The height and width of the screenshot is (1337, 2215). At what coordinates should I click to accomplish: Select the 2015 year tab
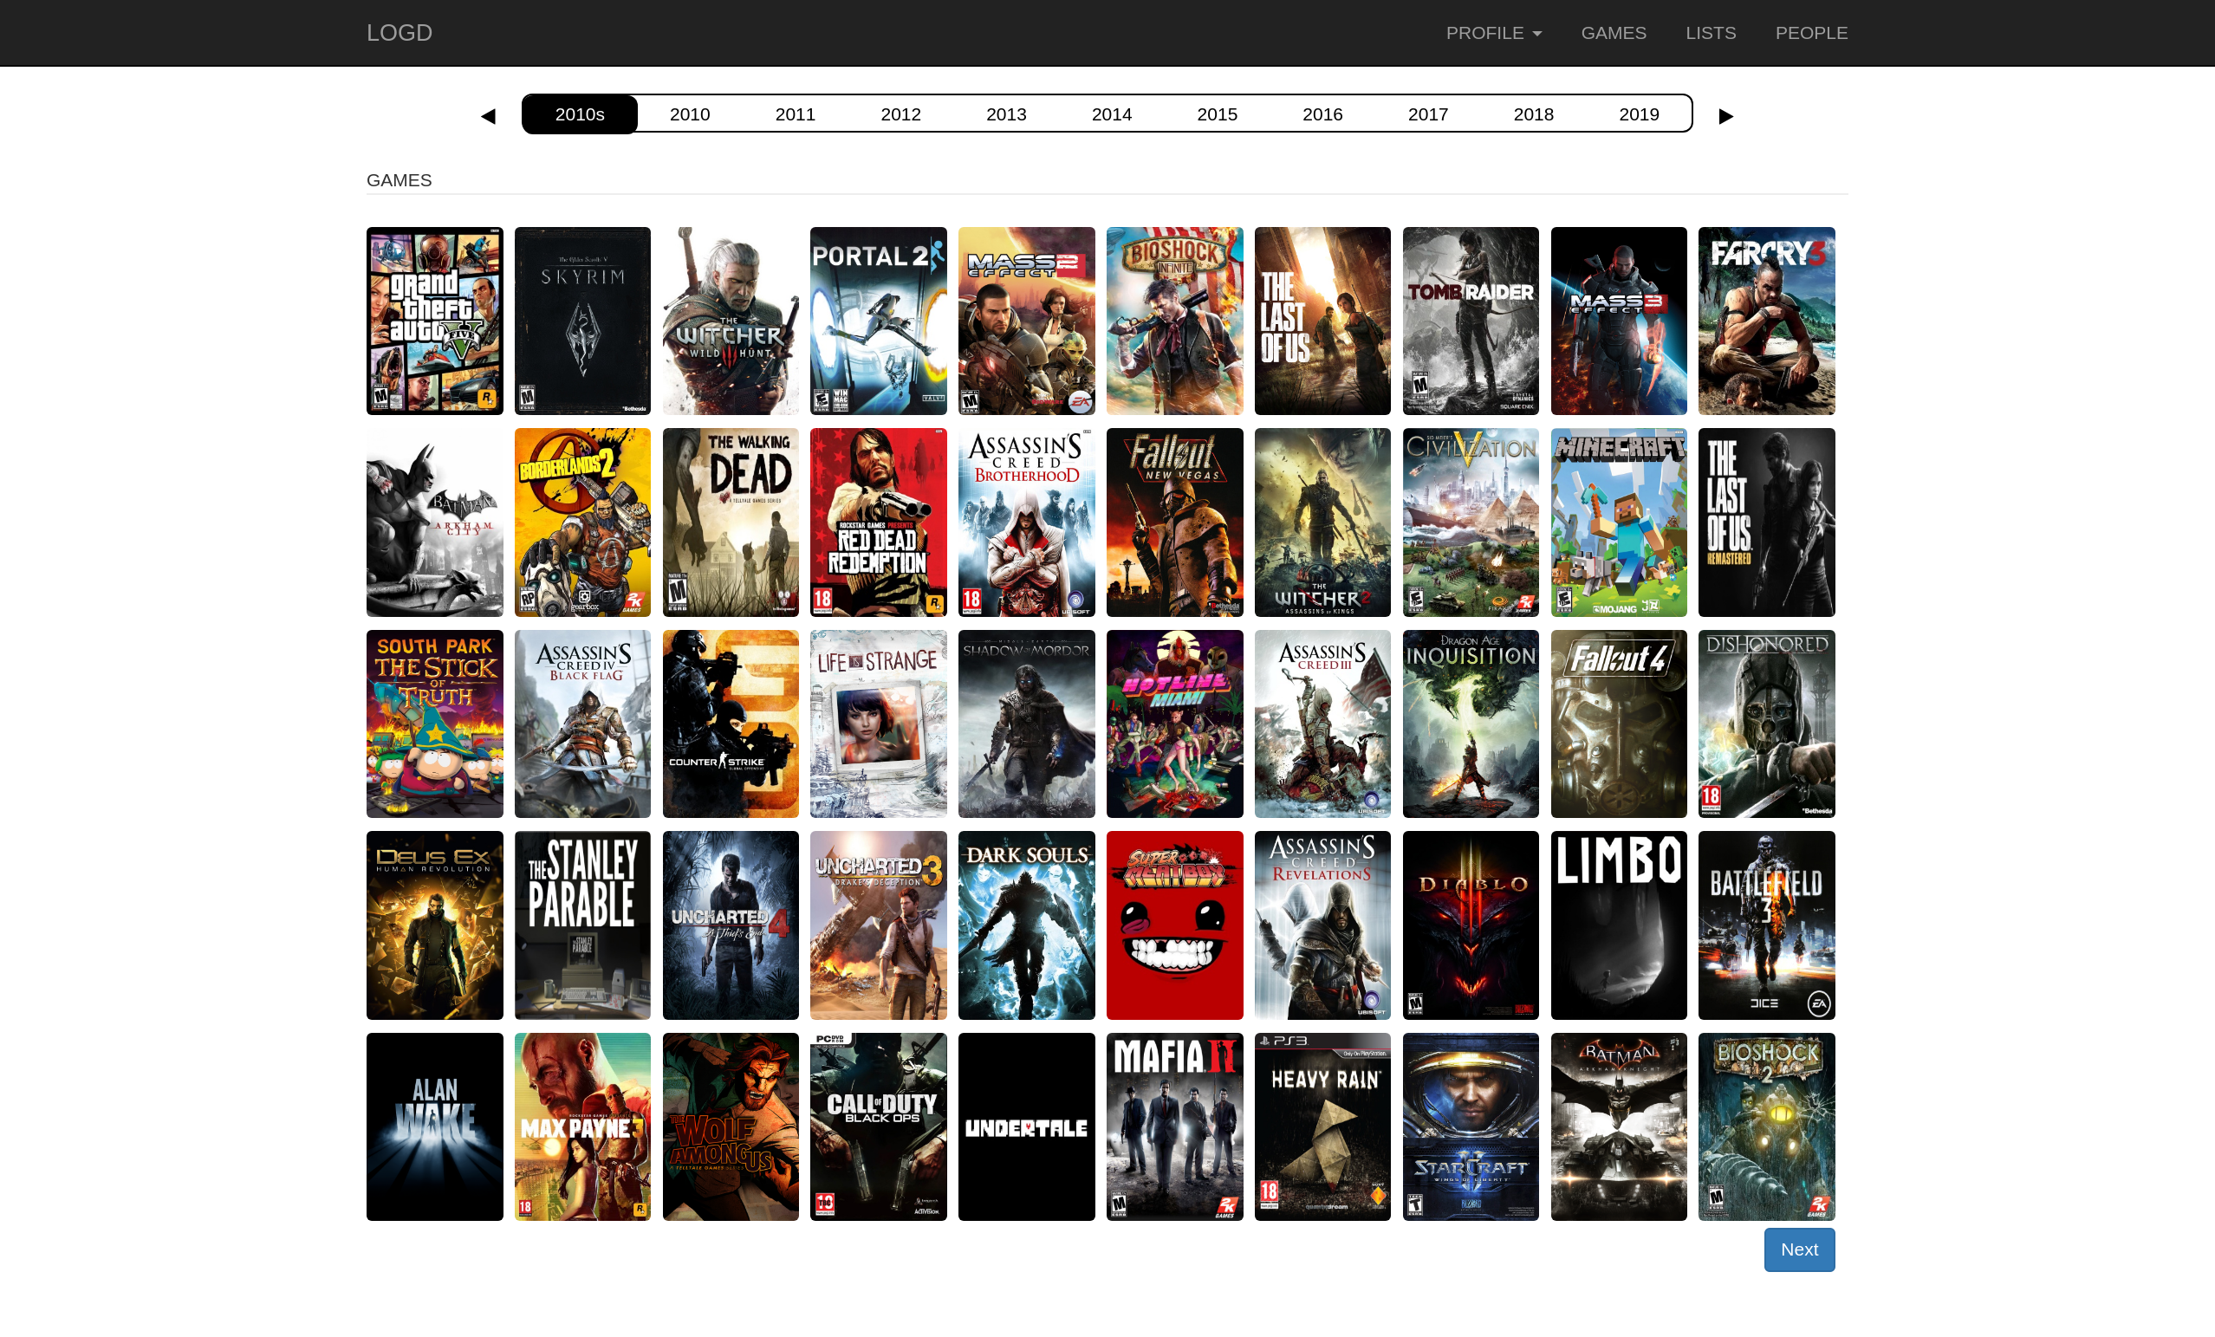tap(1218, 114)
